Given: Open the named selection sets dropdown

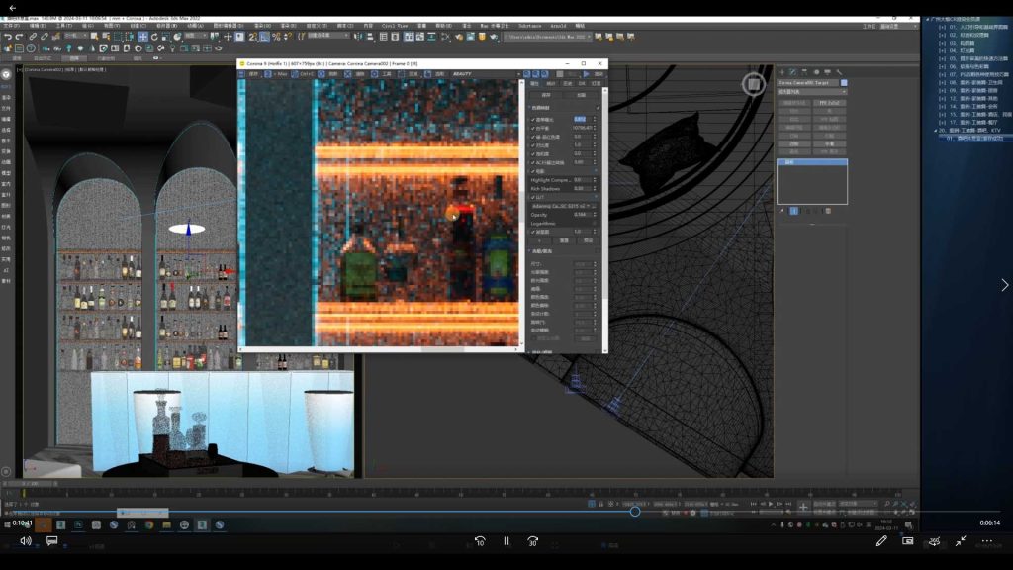Looking at the screenshot, I should (x=328, y=37).
